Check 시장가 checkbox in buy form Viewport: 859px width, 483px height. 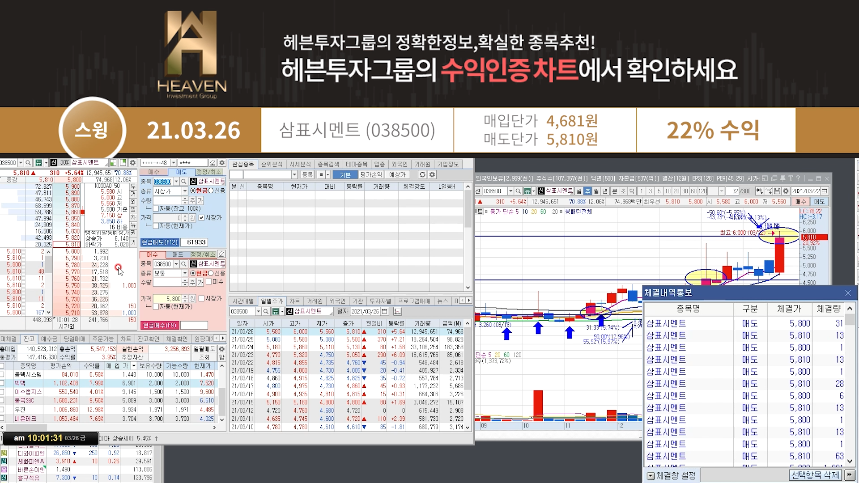tap(201, 298)
